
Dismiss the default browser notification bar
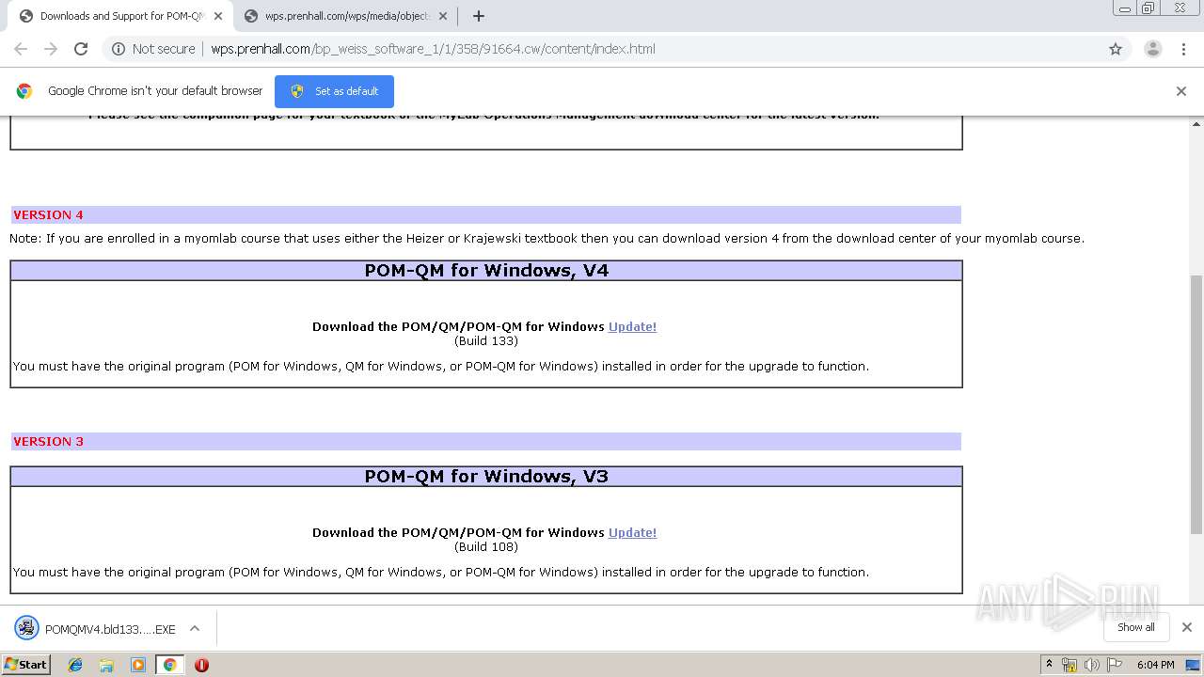(1181, 91)
